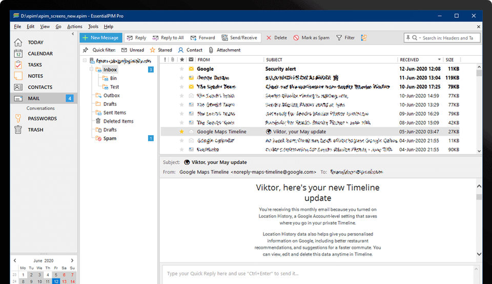
Task: Compose a New Message
Action: click(x=101, y=38)
